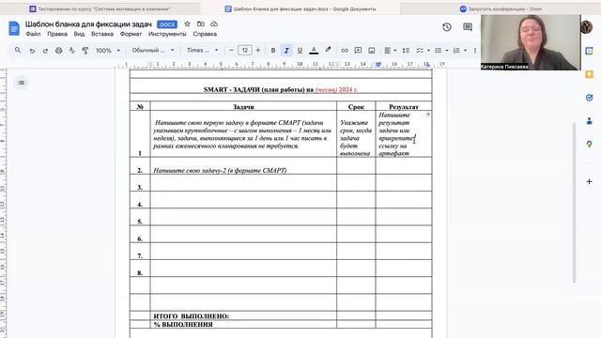Screen dimensions: 601x338
Task: Get add-ons plus button
Action: click(x=589, y=181)
